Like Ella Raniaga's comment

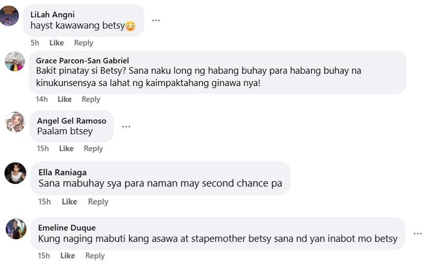click(x=70, y=202)
